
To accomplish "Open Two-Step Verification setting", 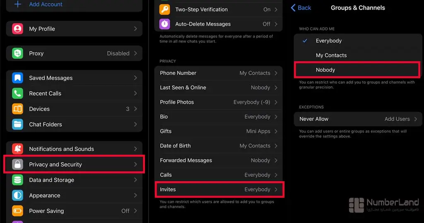I will pyautogui.click(x=219, y=10).
